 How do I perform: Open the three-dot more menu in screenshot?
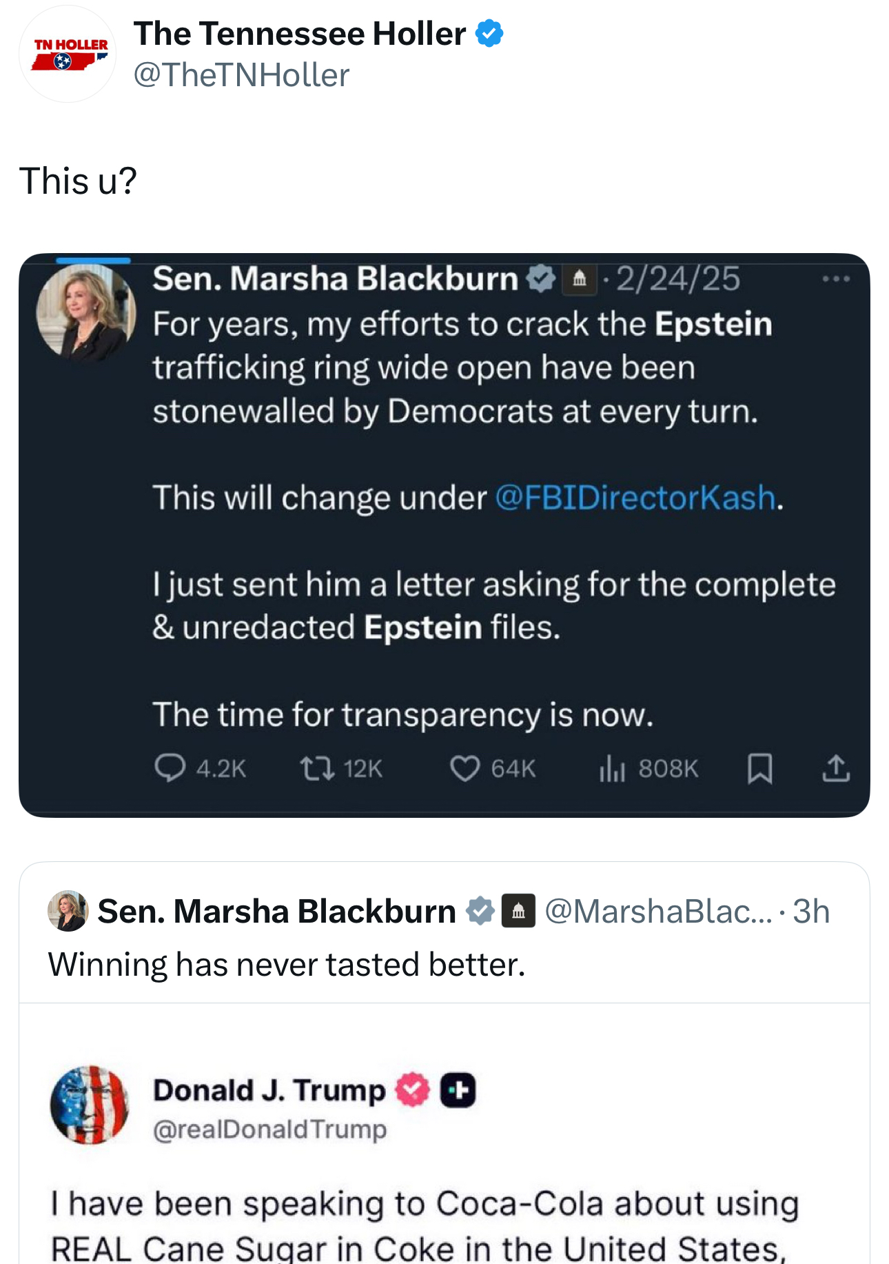[x=835, y=279]
